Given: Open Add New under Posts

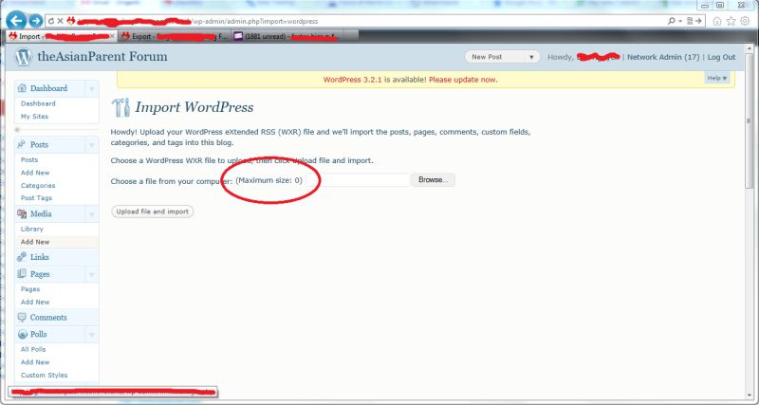Looking at the screenshot, I should [35, 173].
